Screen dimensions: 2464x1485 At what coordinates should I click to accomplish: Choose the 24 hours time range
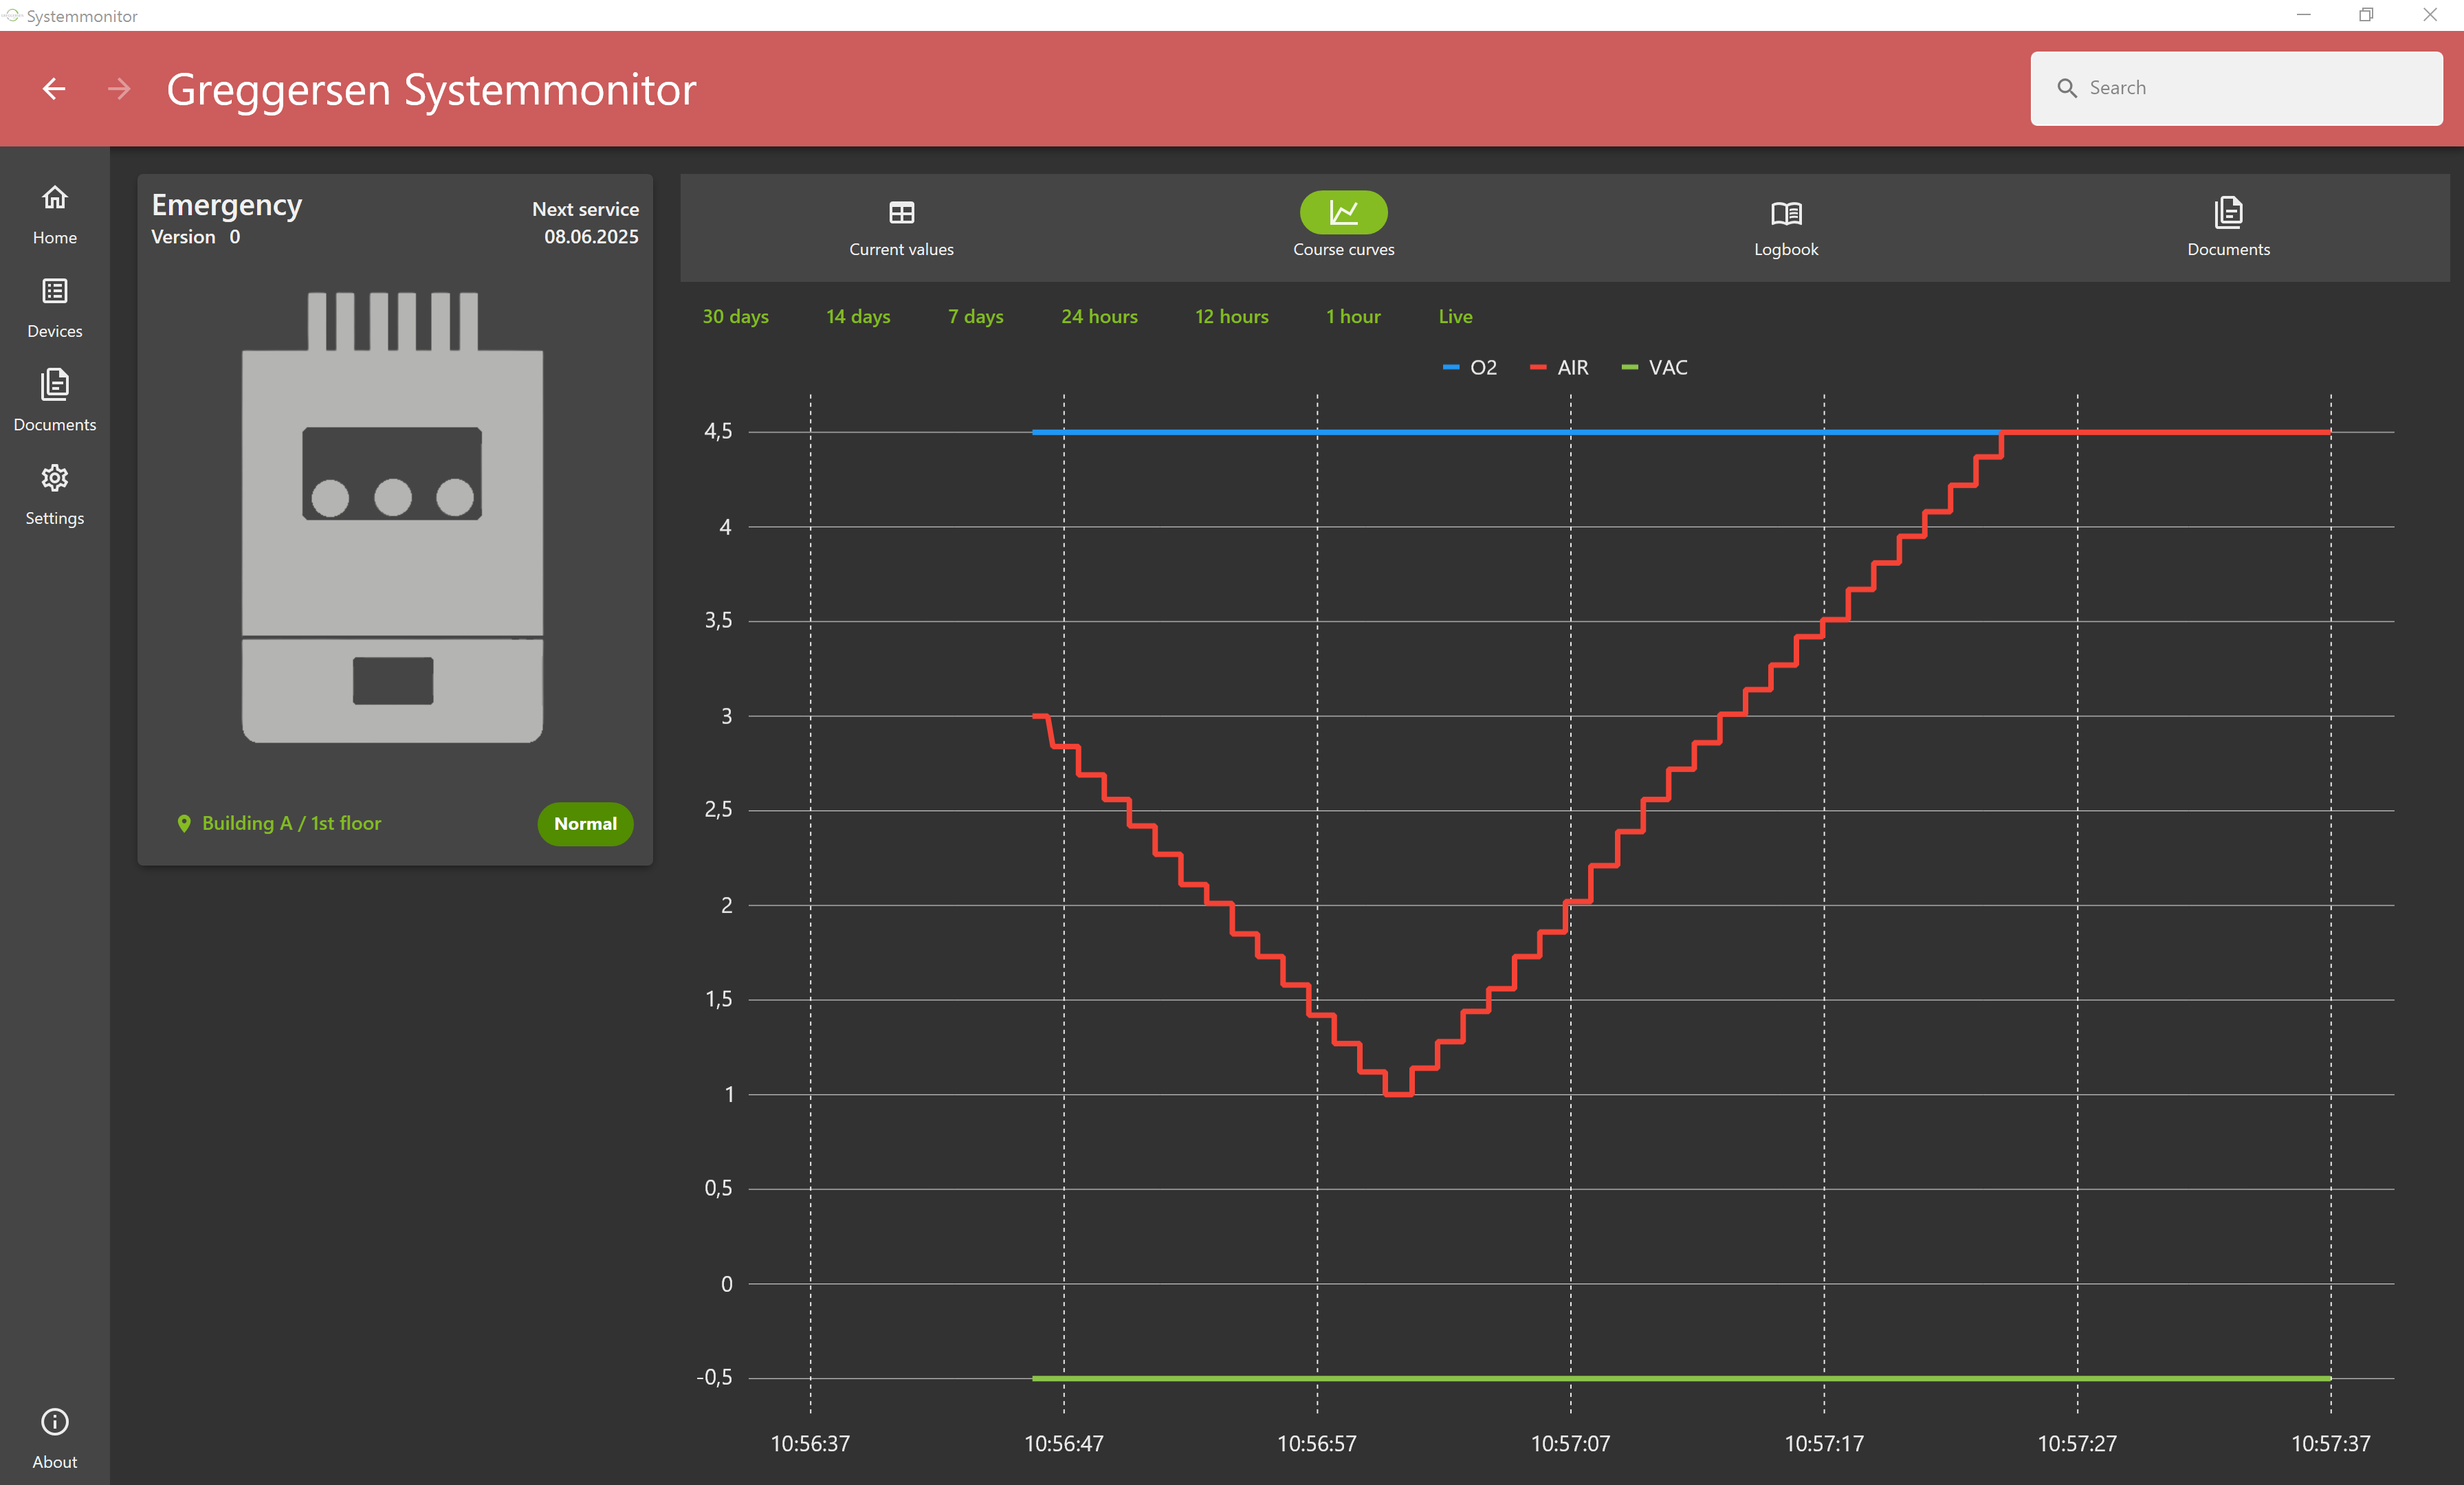click(1099, 317)
